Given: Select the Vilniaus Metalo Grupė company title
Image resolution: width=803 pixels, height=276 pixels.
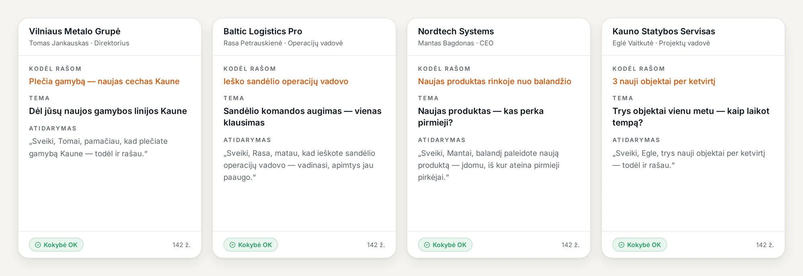Looking at the screenshot, I should (x=75, y=31).
